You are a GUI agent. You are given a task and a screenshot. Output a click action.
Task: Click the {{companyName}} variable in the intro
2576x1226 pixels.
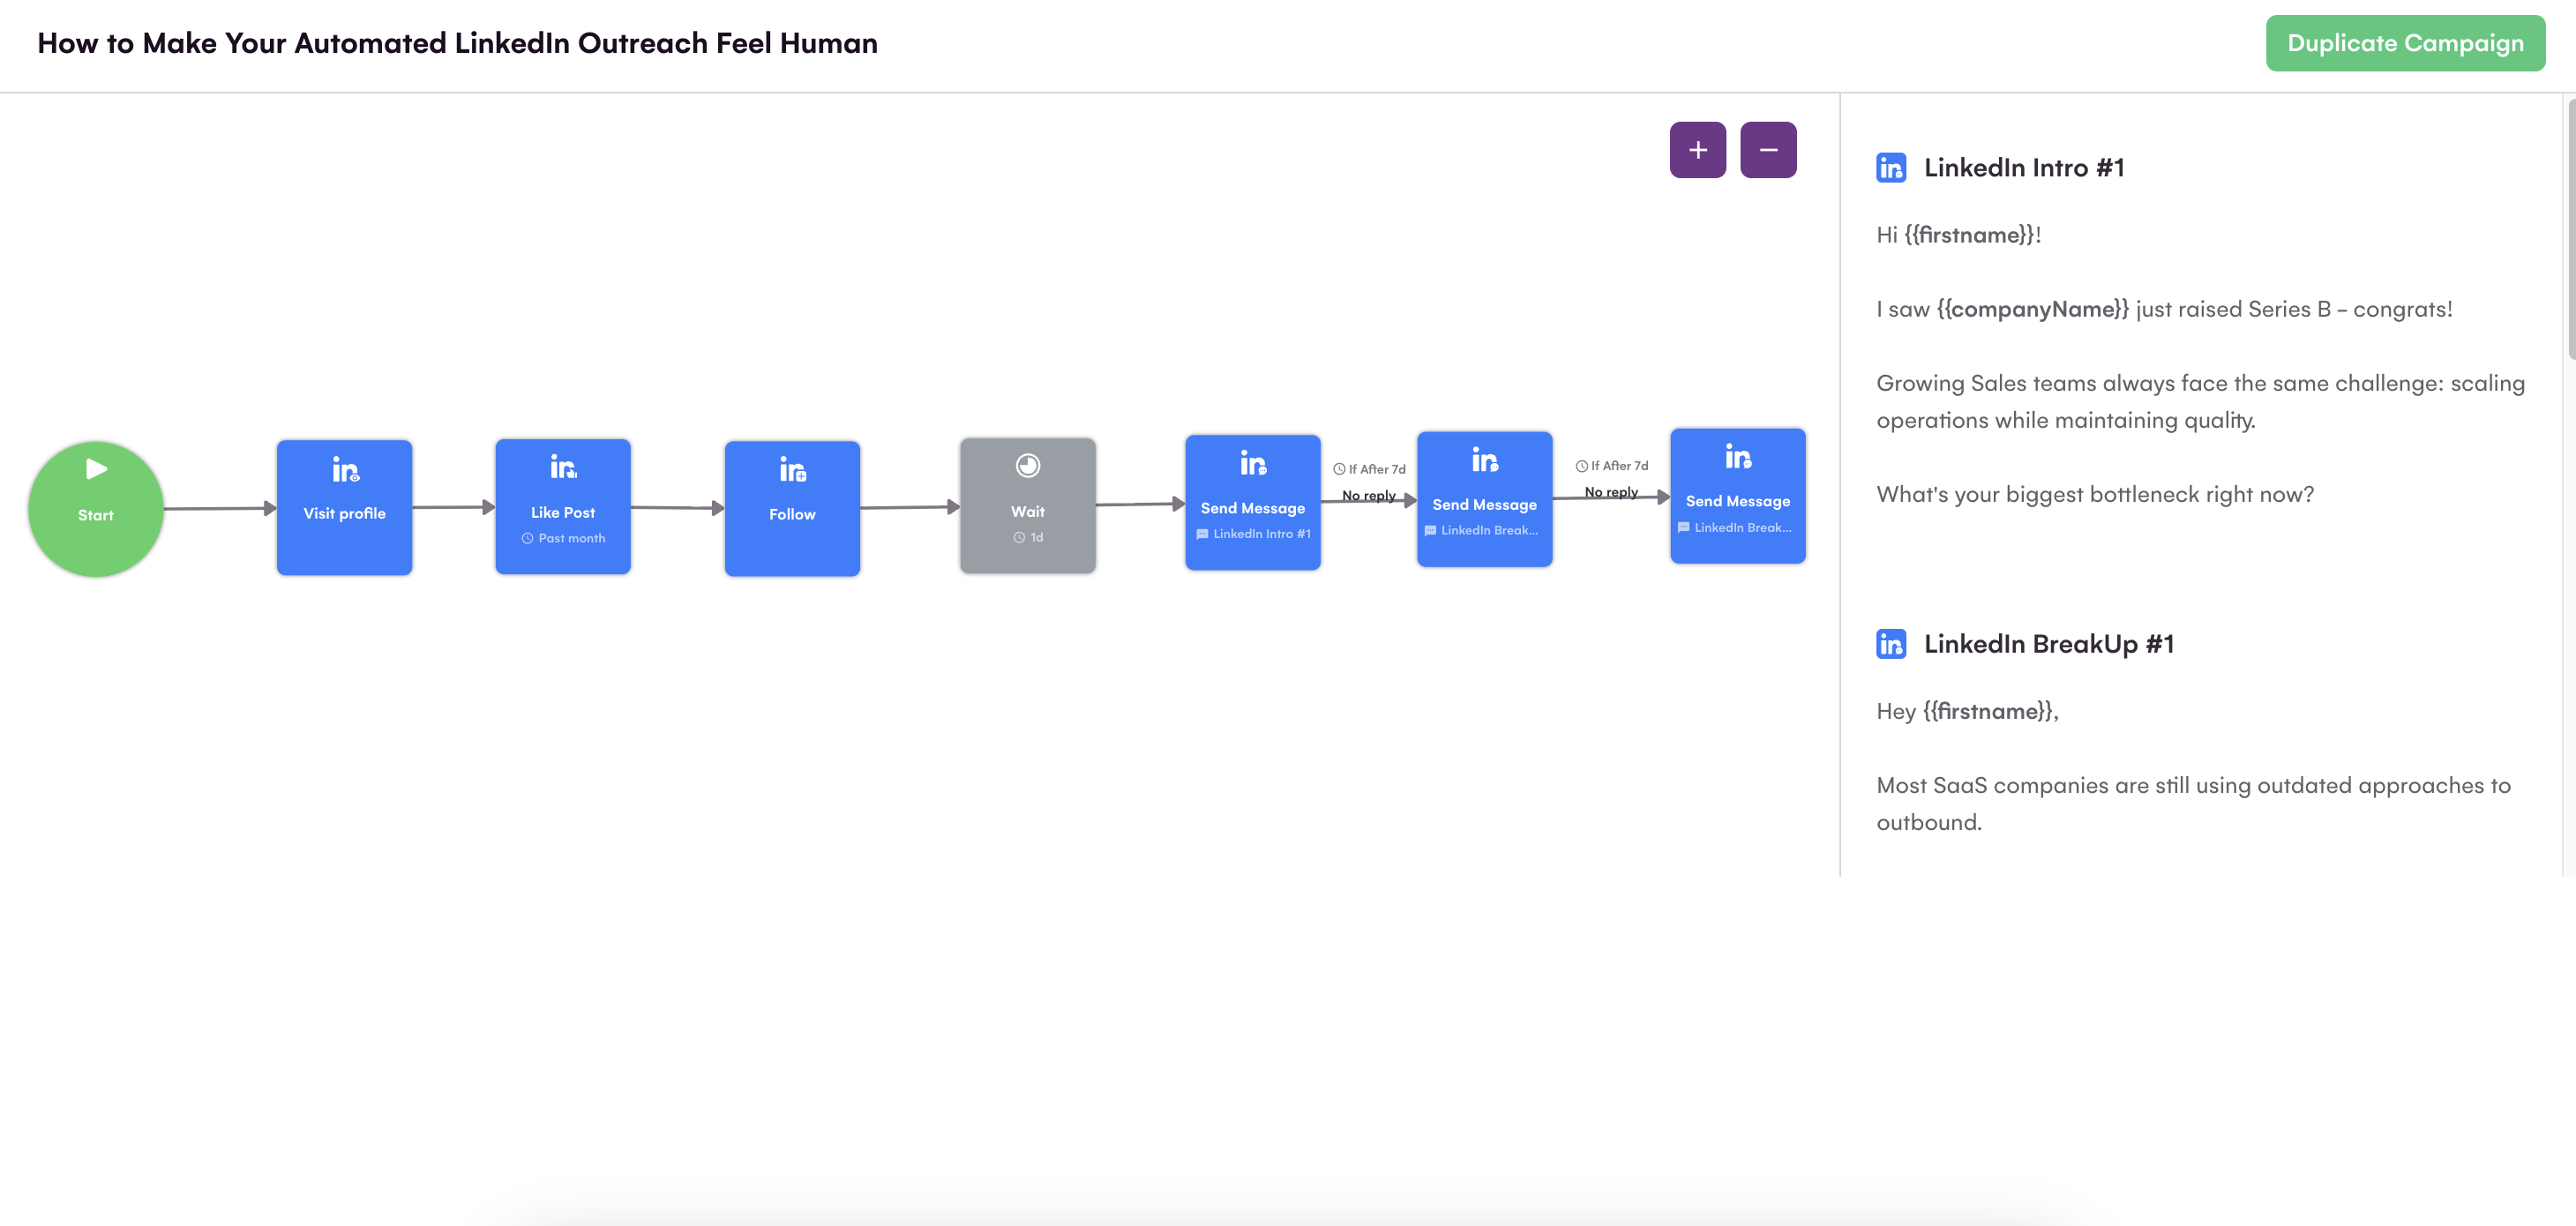(2032, 309)
